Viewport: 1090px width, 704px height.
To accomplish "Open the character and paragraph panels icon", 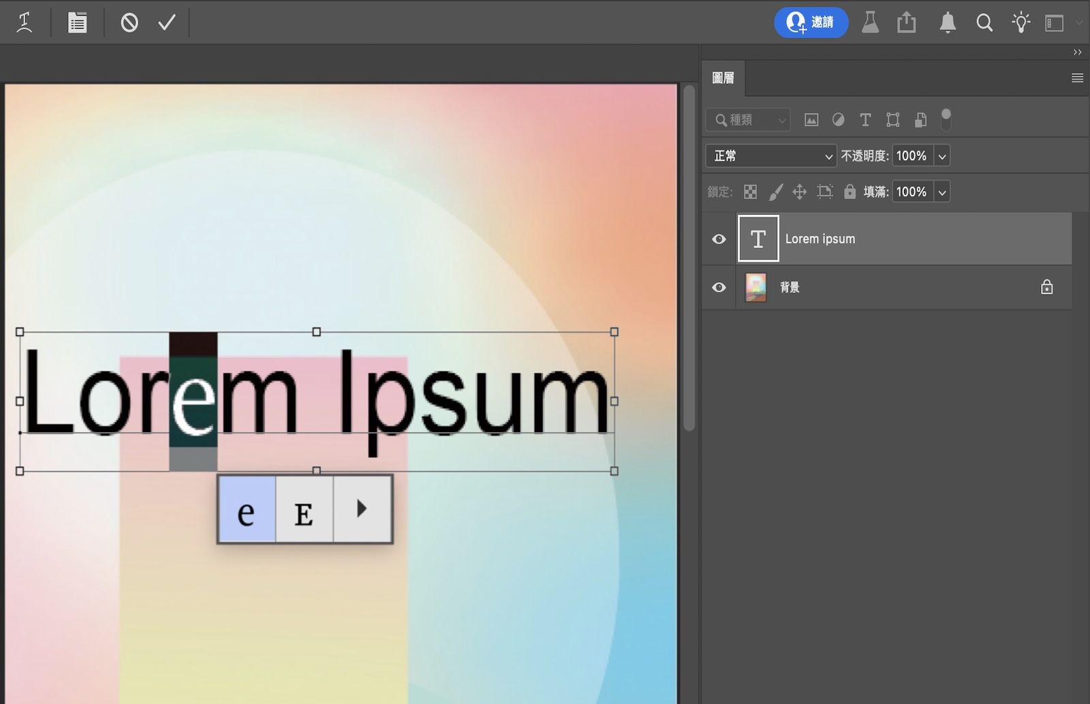I will (x=77, y=22).
